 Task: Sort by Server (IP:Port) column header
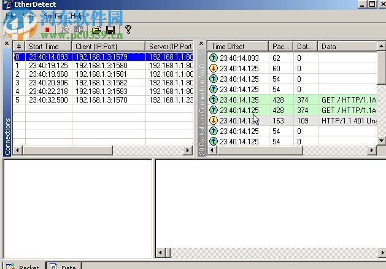point(169,46)
